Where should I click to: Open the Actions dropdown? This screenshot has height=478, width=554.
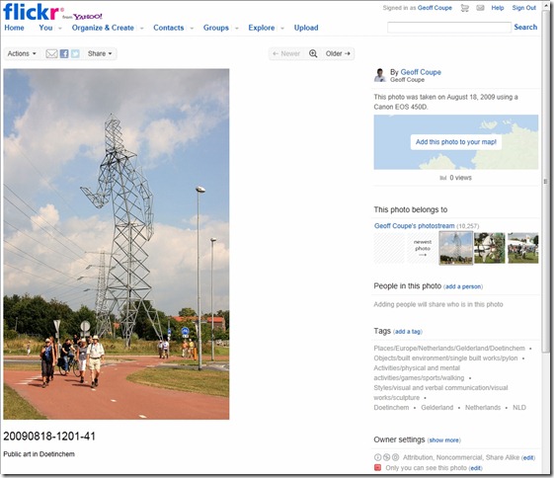point(22,53)
